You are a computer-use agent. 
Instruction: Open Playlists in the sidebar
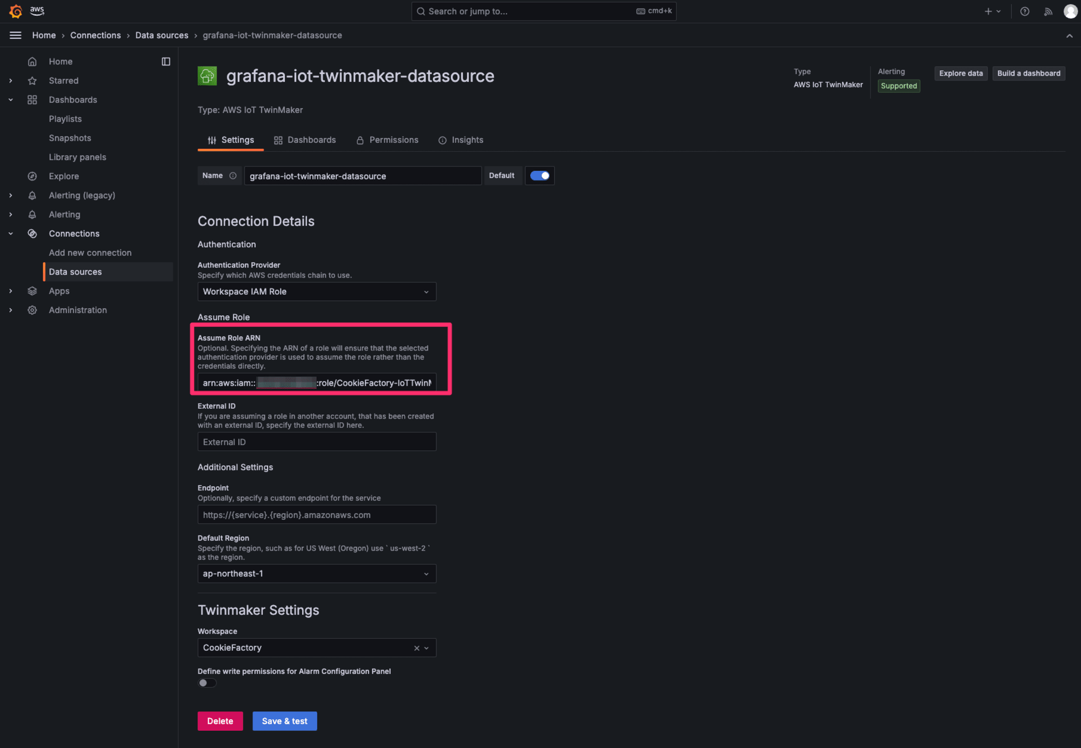click(x=65, y=119)
